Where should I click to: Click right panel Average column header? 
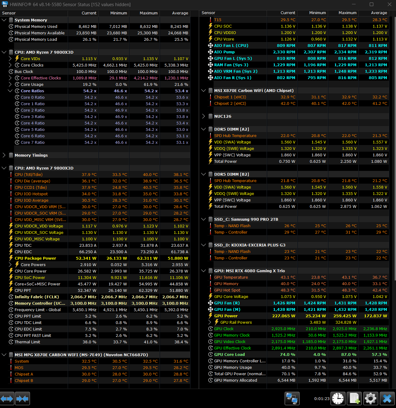374,13
